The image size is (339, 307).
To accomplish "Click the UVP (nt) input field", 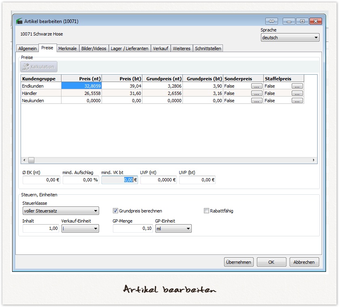I will point(158,180).
